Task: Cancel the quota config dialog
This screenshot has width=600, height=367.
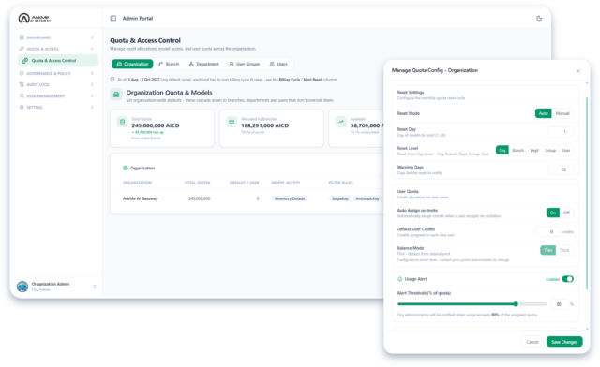Action: coord(532,342)
